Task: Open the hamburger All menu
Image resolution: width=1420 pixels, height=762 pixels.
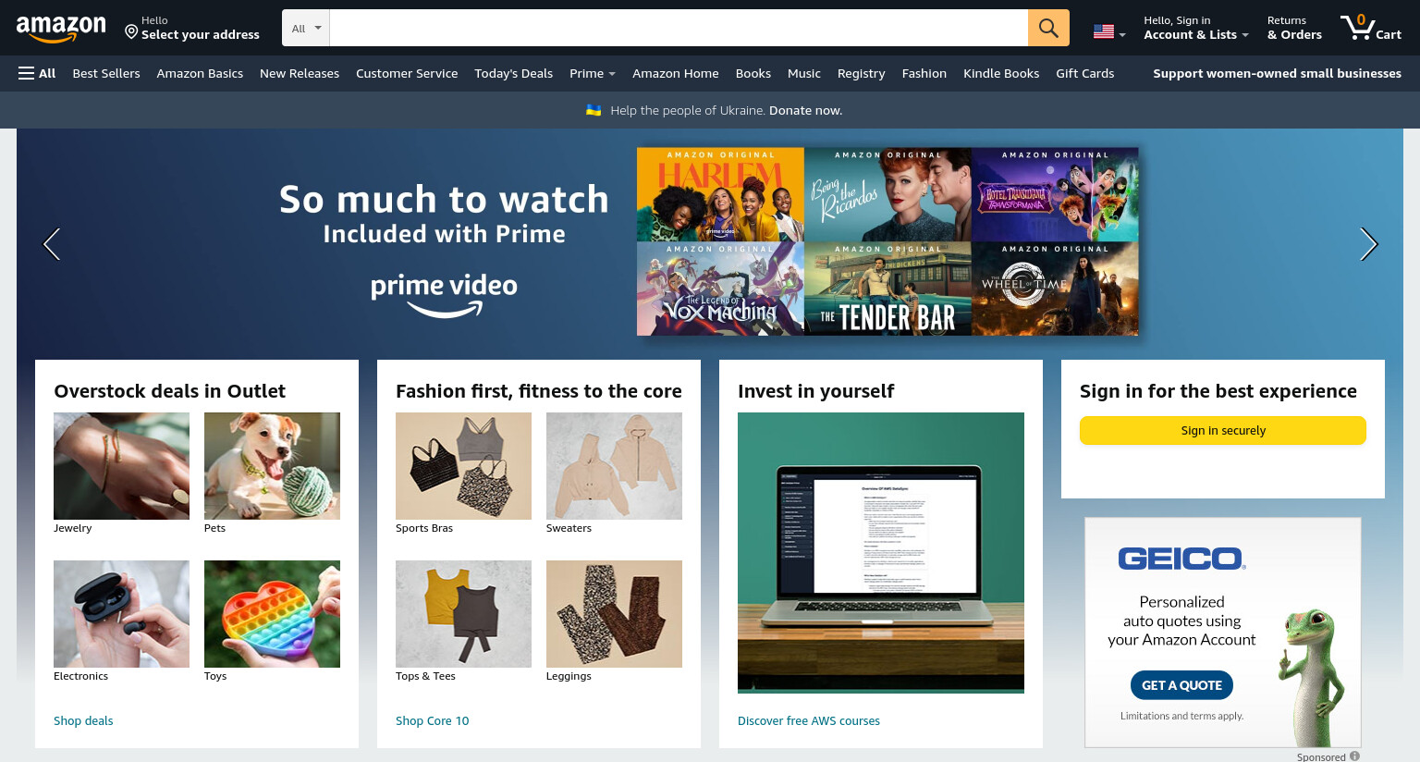Action: click(x=37, y=73)
